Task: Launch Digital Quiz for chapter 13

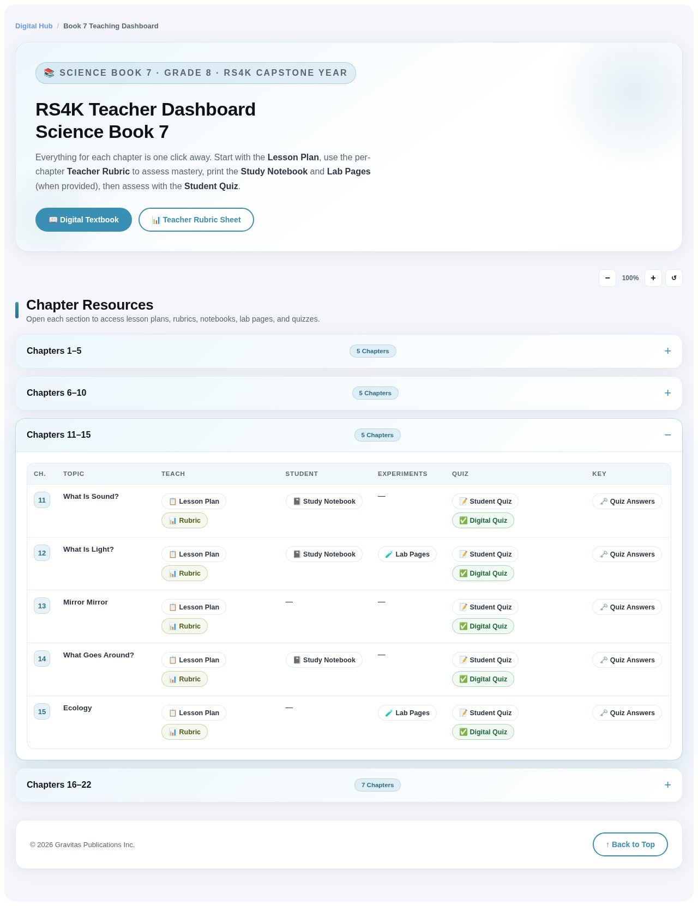Action: pos(483,626)
